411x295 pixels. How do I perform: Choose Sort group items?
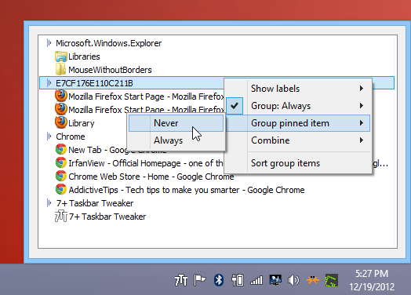[298, 163]
